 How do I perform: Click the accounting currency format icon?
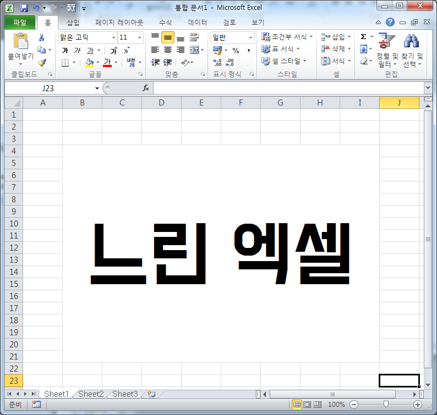[x=217, y=51]
